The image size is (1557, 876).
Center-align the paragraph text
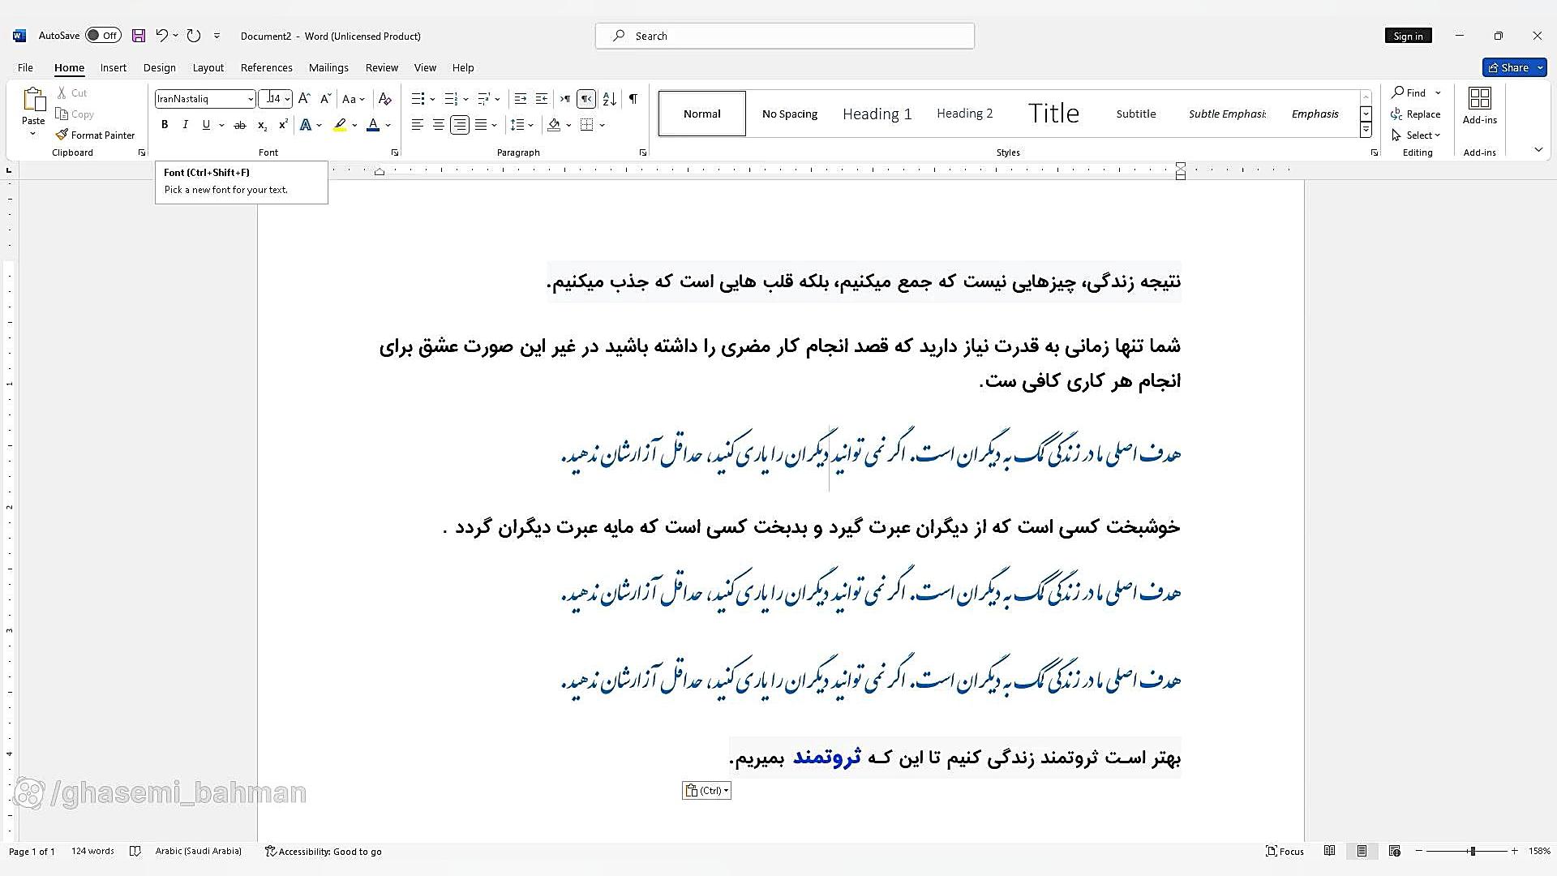(439, 125)
